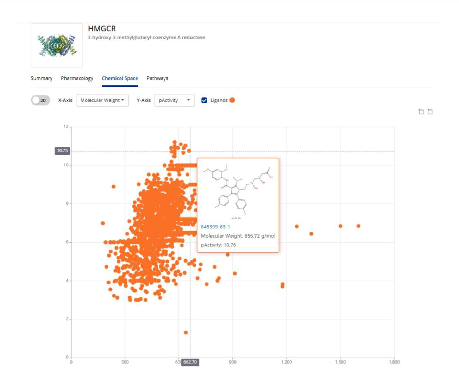Click the zoom reset icon
The height and width of the screenshot is (384, 459).
(430, 112)
